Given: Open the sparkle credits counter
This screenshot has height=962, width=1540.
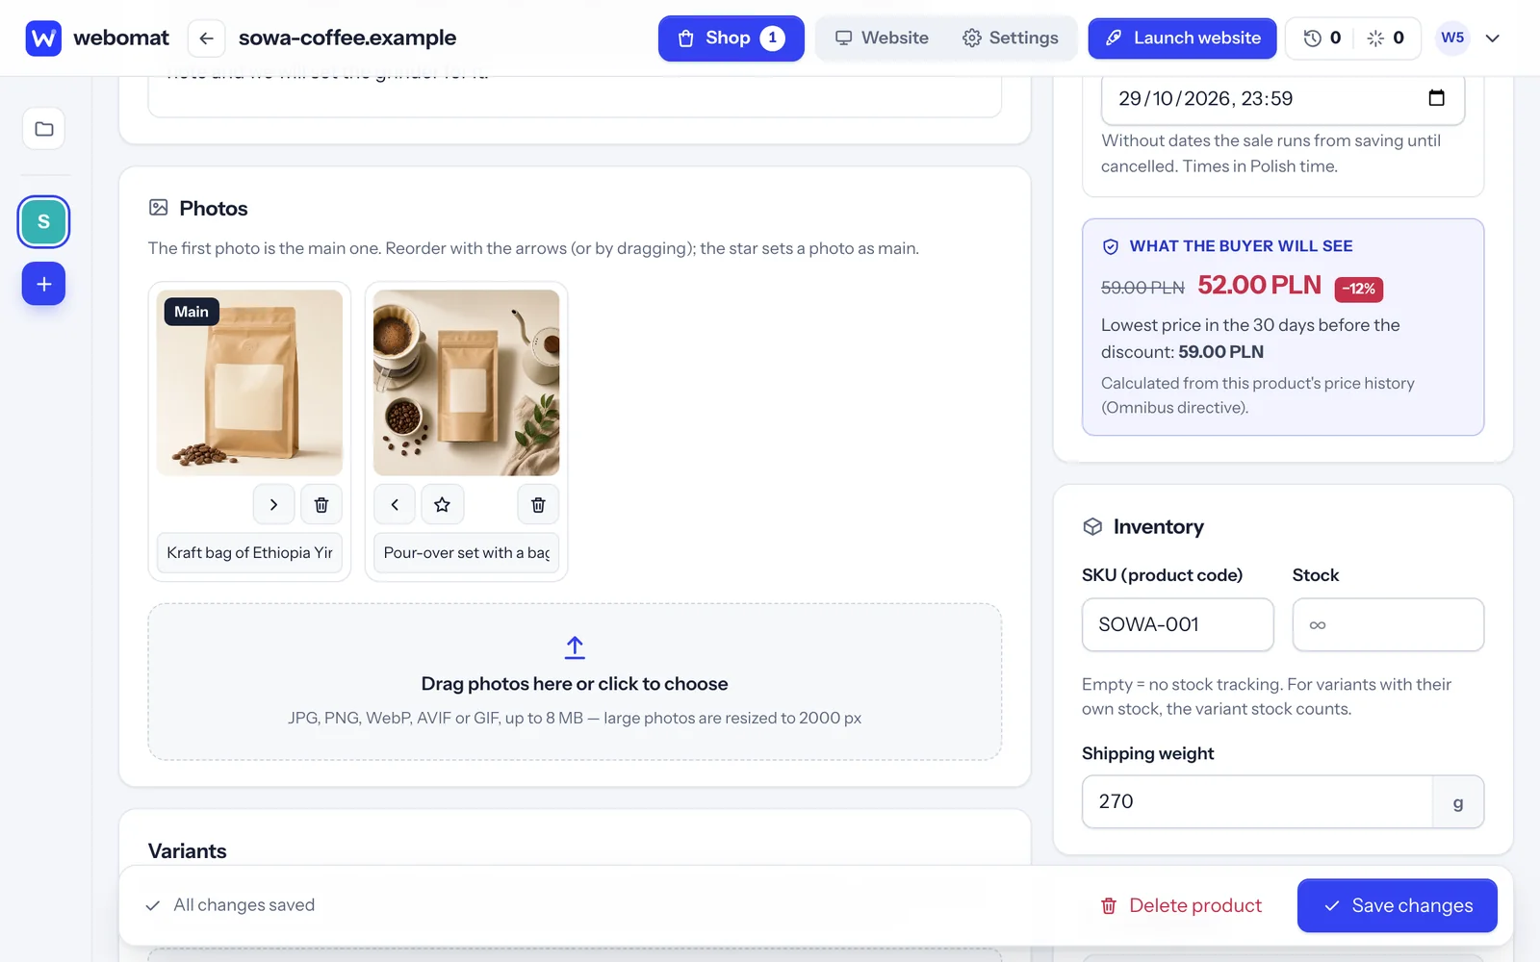Looking at the screenshot, I should [x=1385, y=38].
